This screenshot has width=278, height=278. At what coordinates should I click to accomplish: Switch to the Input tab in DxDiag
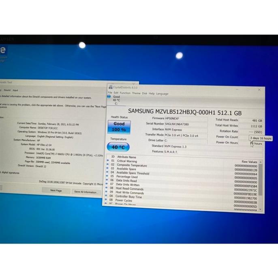(x=15, y=90)
